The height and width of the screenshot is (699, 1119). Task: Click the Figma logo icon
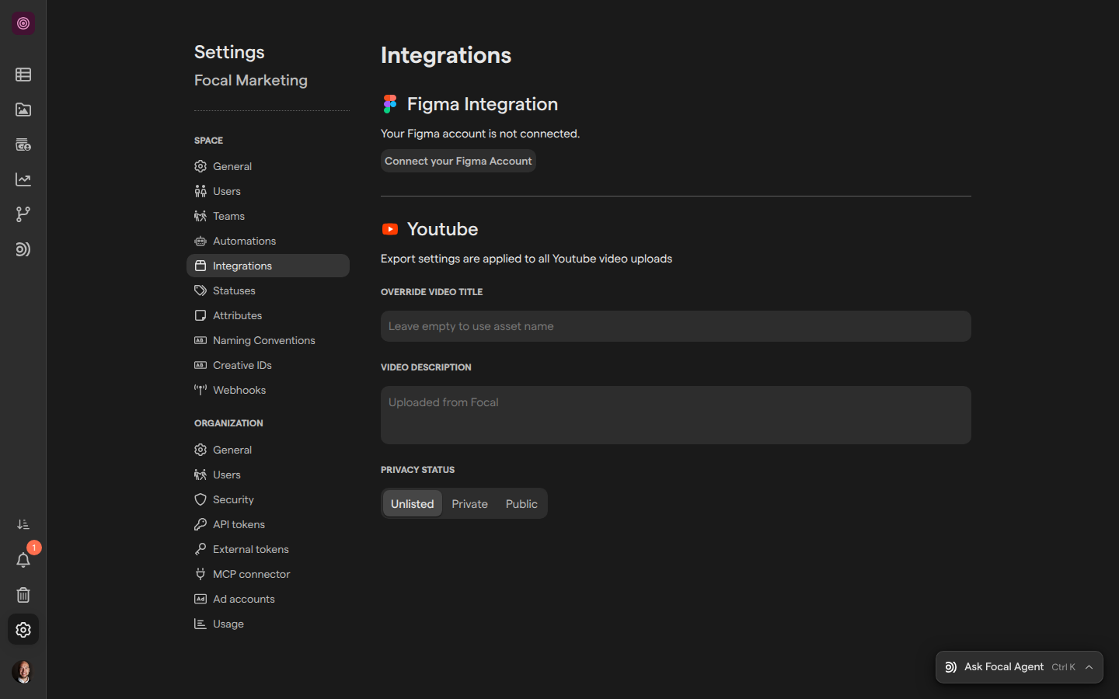pyautogui.click(x=390, y=104)
